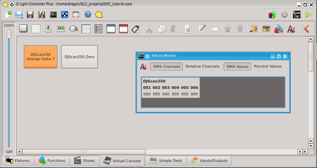Copy the selected widget

click(162, 29)
